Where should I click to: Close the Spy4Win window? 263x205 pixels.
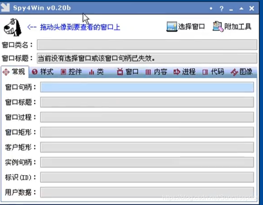pyautogui.click(x=251, y=8)
